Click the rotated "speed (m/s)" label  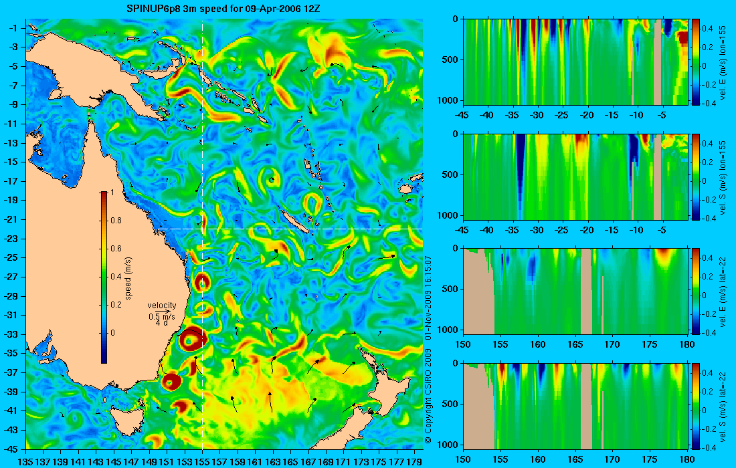(128, 278)
